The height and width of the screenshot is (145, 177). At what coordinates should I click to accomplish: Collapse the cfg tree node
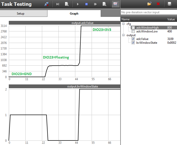[124, 24]
